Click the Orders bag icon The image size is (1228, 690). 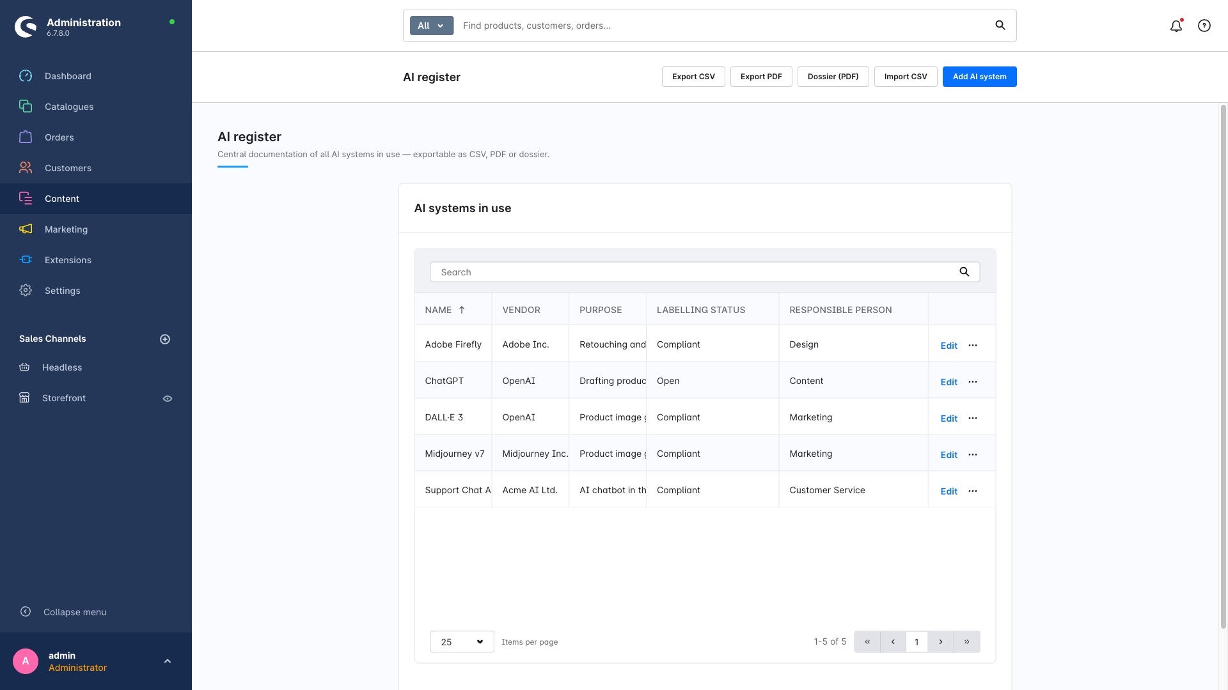pyautogui.click(x=26, y=137)
